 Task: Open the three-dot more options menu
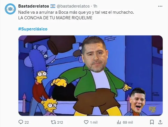160,6
